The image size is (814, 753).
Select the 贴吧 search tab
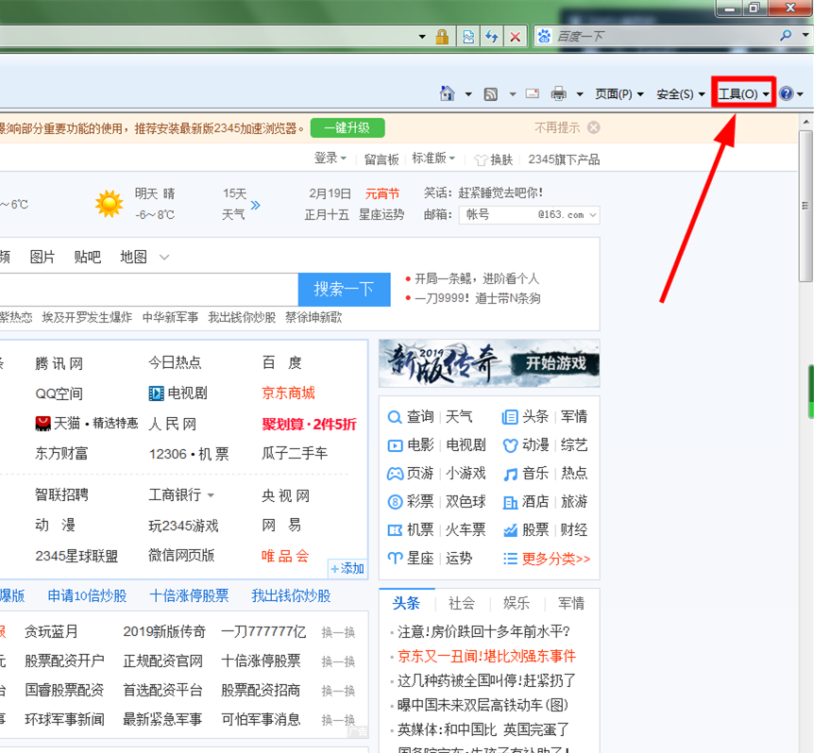point(87,257)
